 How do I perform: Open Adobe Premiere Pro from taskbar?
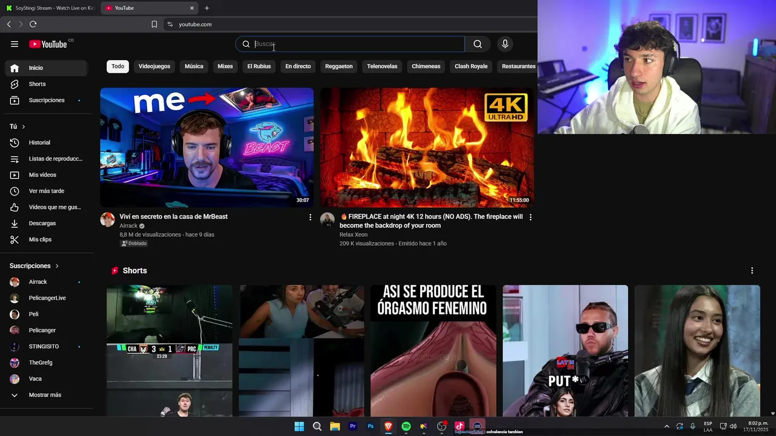click(352, 426)
